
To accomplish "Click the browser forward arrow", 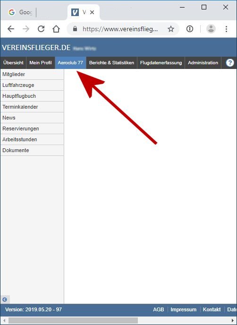I will (26, 29).
